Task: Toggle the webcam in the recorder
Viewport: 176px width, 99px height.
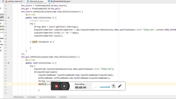Action: click(x=114, y=86)
